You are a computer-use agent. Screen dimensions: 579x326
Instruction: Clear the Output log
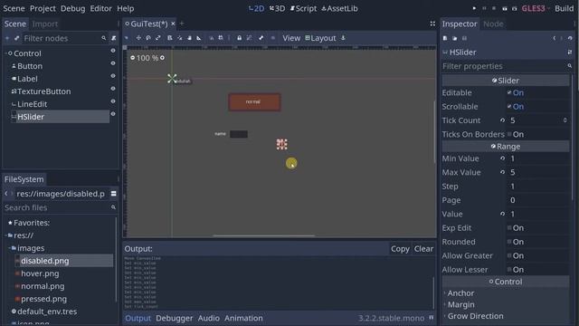[423, 249]
